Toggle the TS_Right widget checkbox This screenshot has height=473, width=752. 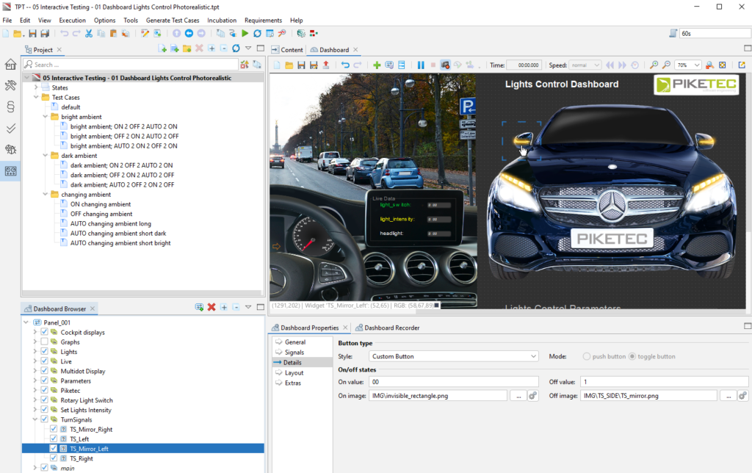click(54, 458)
